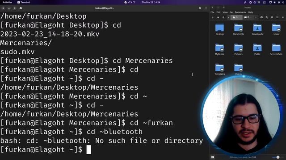The height and width of the screenshot is (160, 286).
Task: Click '2023-02-23_14-18-20.mkv' in terminal output
Action: 50,34
